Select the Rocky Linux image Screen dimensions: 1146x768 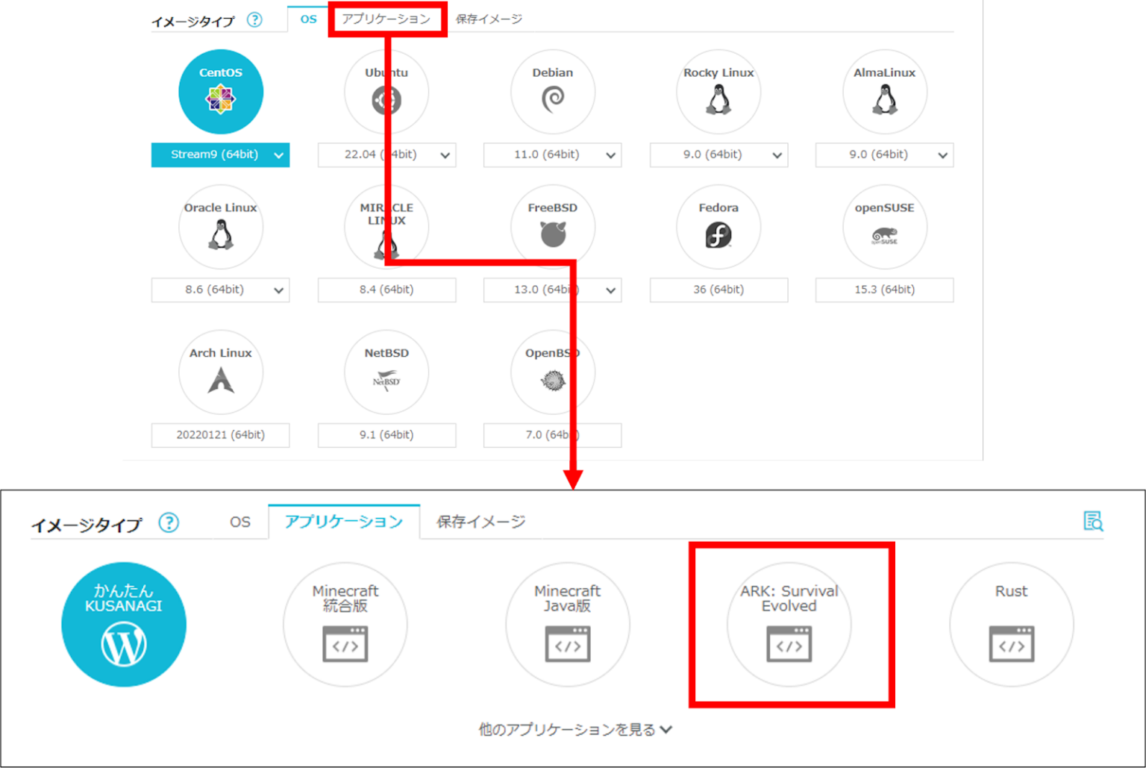(x=718, y=92)
